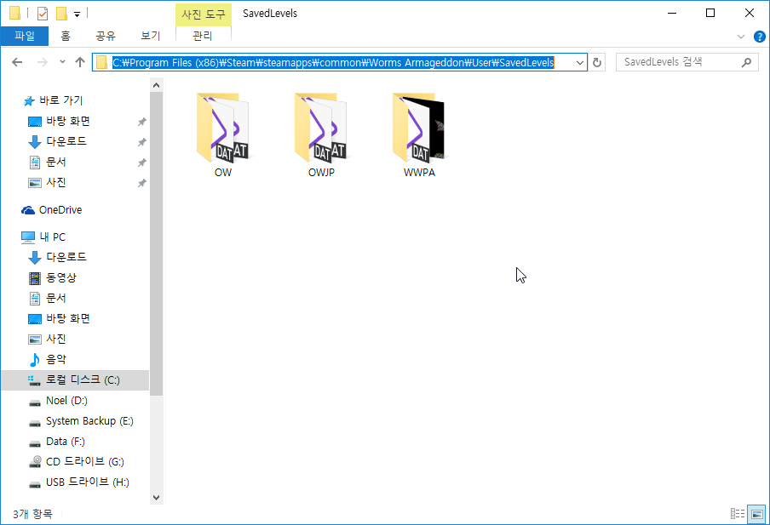Click the address bar path text

pos(333,62)
